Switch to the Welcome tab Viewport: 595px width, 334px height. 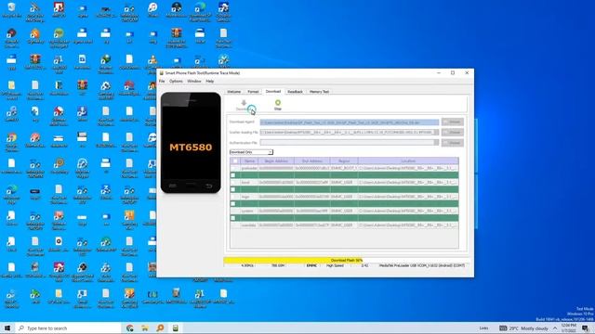click(x=234, y=92)
